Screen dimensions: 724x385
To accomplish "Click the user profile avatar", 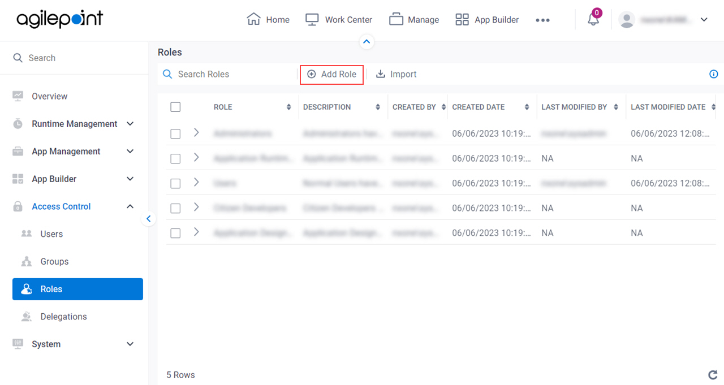I will 626,19.
